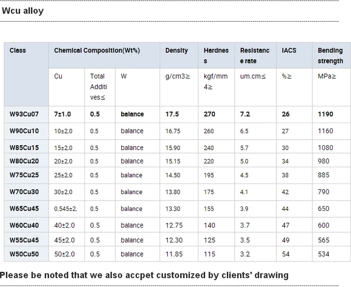Click the "Bending strength" column header

tap(330, 55)
